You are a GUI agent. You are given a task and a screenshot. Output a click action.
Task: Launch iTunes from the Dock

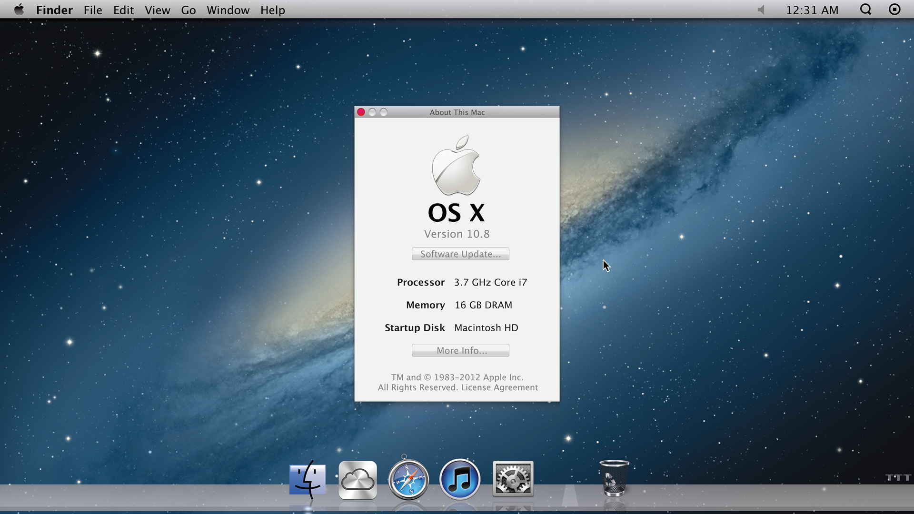click(x=460, y=479)
